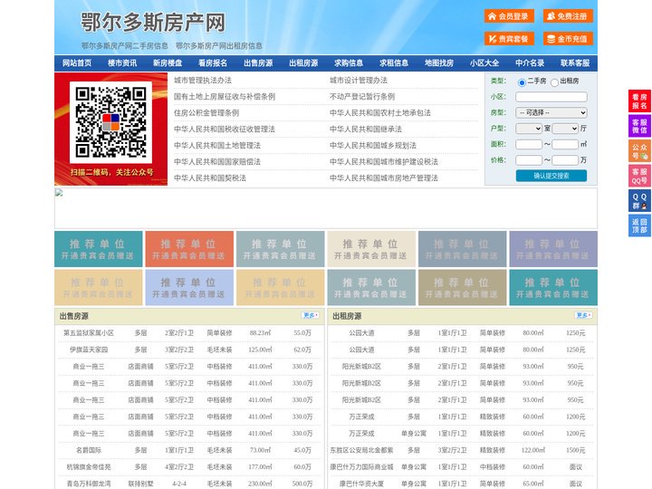
Task: Open the 看房报名 menu item
Action: click(213, 63)
